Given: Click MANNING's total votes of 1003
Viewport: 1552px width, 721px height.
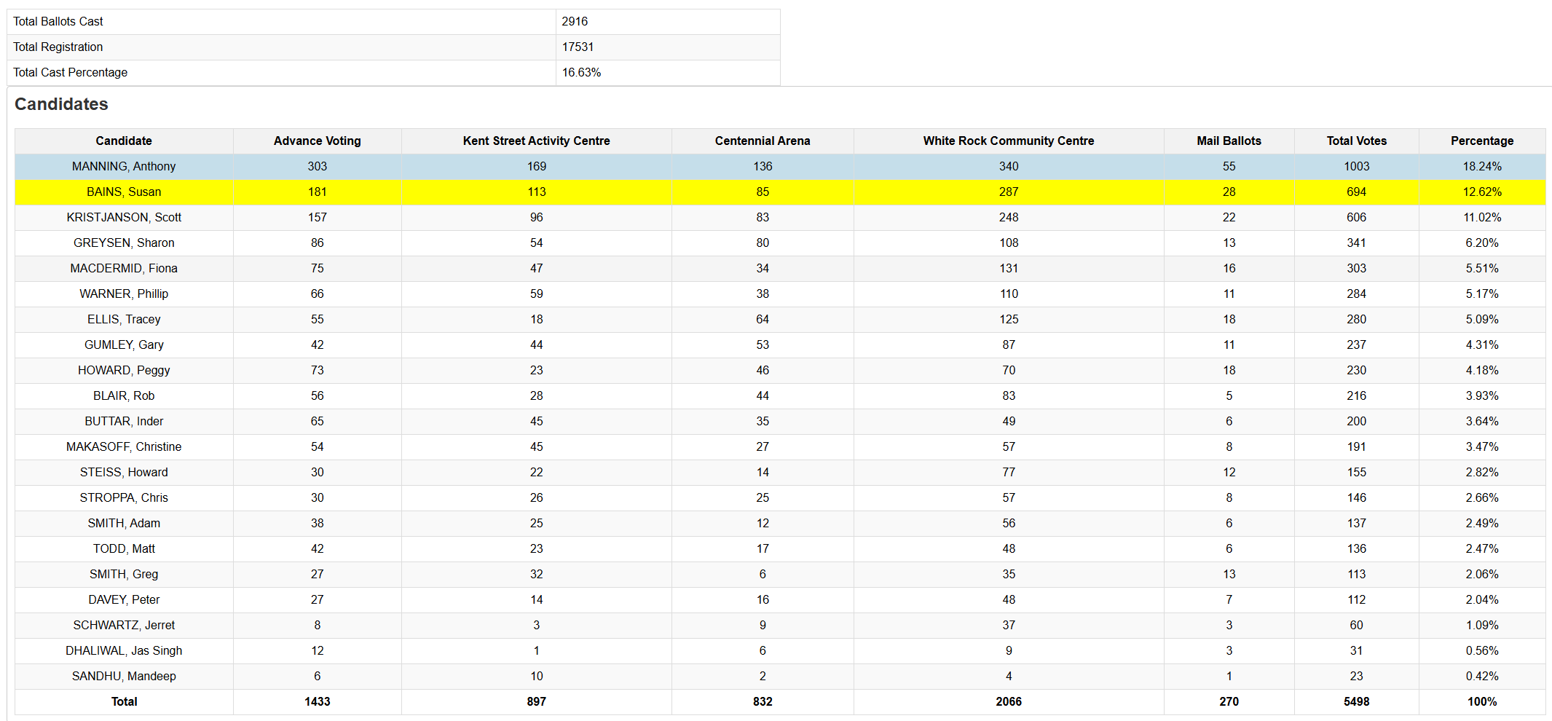Looking at the screenshot, I should 1356,166.
